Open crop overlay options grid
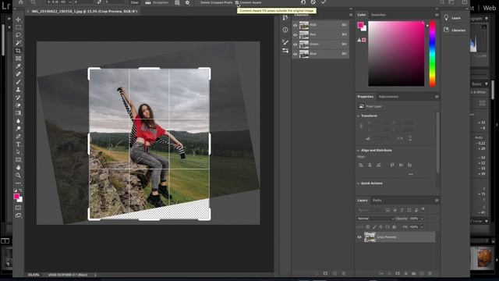Image resolution: width=499 pixels, height=281 pixels. [177, 2]
